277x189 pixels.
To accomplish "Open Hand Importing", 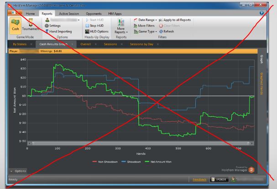I will 59,31.
